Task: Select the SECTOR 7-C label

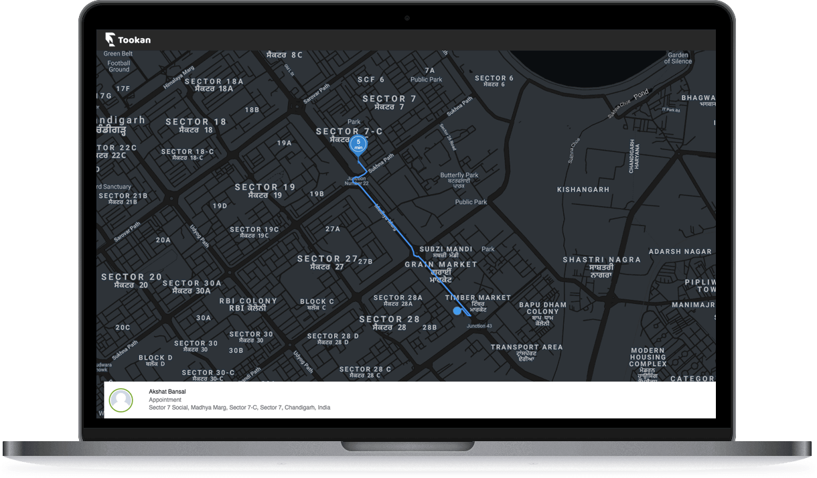Action: [x=350, y=132]
